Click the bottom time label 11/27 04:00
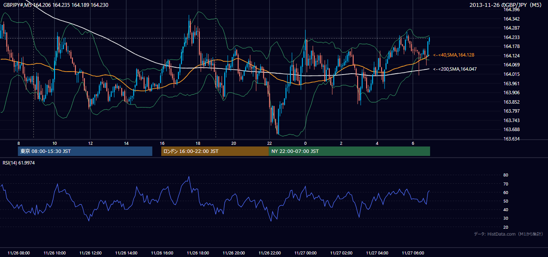This screenshot has width=548, height=257. [x=377, y=253]
